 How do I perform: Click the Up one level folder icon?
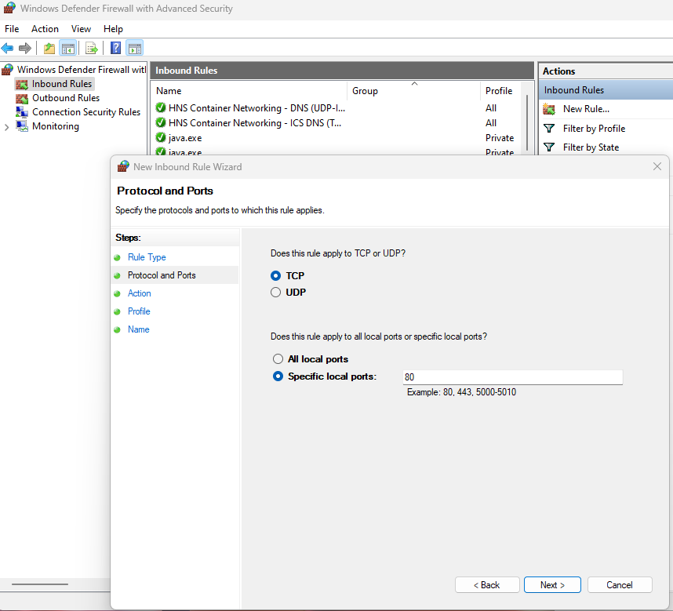[49, 48]
